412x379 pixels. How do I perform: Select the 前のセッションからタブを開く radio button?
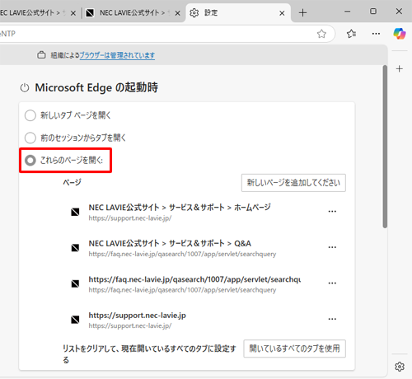pos(30,138)
